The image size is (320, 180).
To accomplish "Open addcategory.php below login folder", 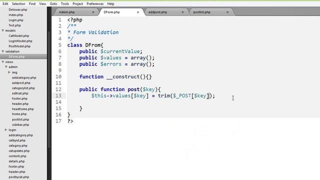I will 20,135.
